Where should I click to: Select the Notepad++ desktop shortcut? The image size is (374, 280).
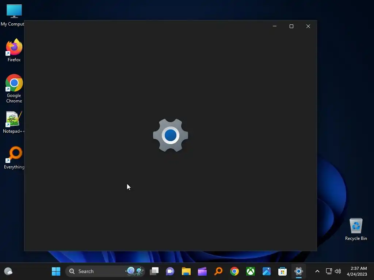tap(14, 122)
